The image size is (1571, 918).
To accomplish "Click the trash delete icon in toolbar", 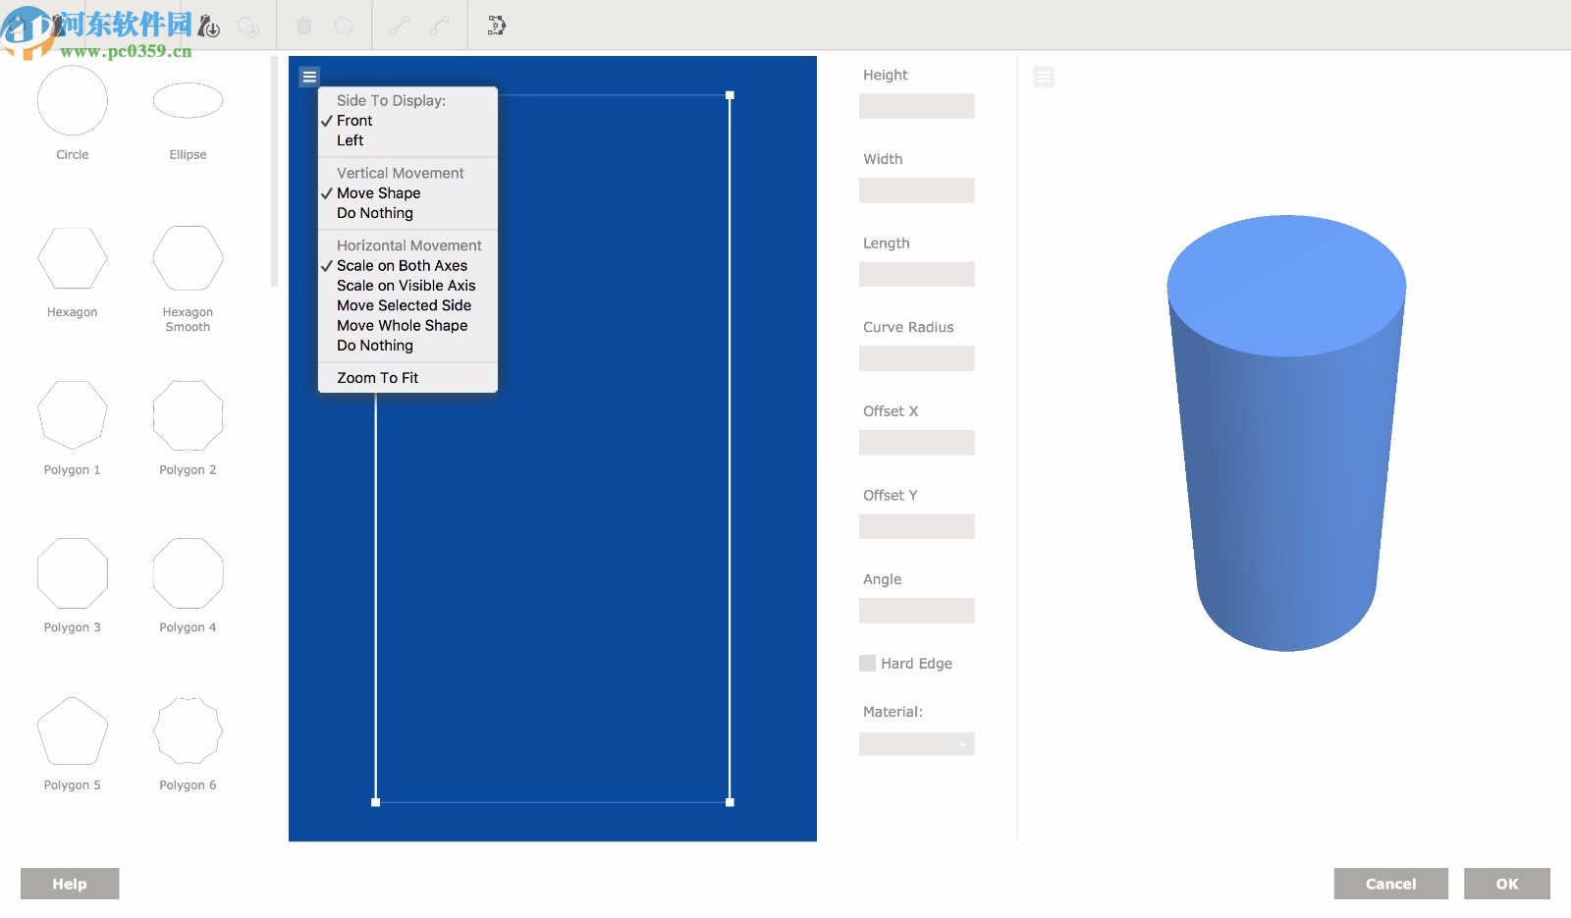I will pos(304,26).
